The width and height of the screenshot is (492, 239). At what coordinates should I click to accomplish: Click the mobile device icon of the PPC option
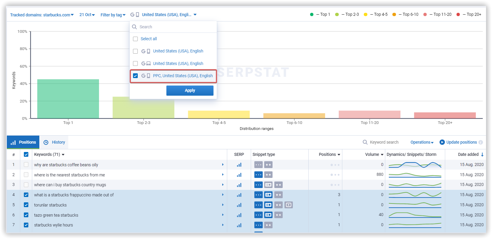(x=148, y=76)
